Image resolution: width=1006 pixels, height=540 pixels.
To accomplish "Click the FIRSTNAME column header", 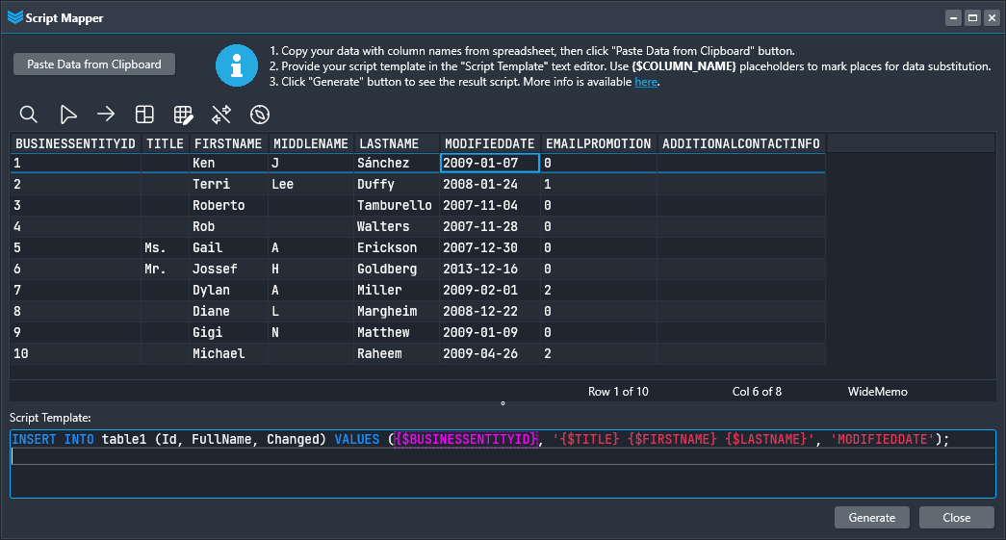I will click(x=228, y=143).
